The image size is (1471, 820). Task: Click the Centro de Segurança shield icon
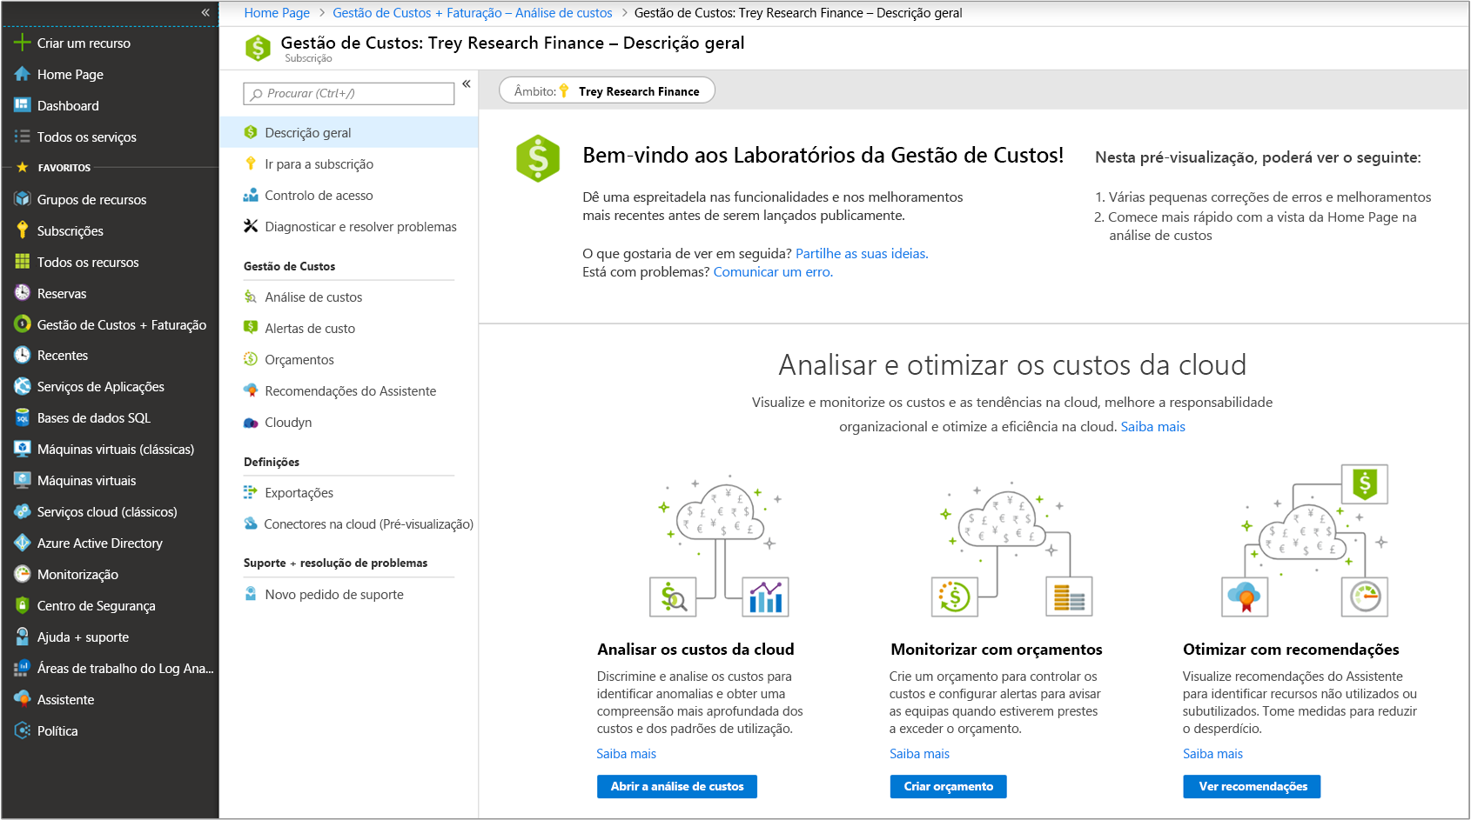[x=23, y=605]
